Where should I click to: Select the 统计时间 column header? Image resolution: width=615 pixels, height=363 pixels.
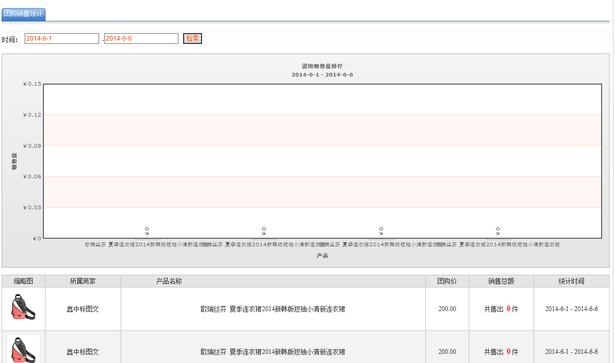click(571, 281)
